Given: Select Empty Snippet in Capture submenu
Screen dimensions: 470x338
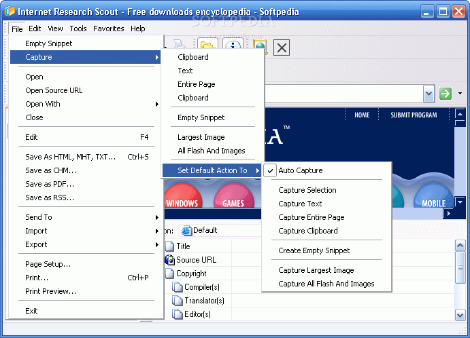Looking at the screenshot, I should coord(213,117).
